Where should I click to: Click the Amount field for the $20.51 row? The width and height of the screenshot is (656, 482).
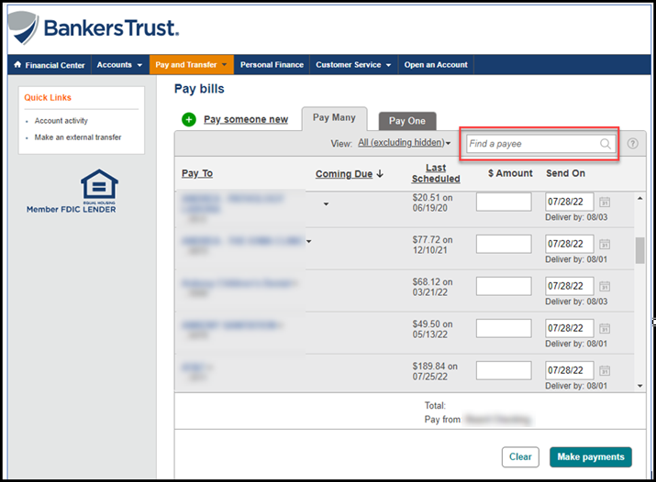(504, 203)
